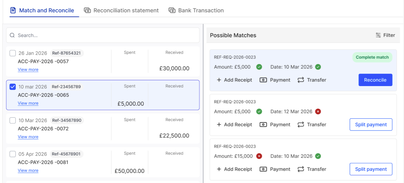The width and height of the screenshot is (404, 183).
Task: Click Add Receipt plus in the £15,000 card
Action: click(219, 169)
